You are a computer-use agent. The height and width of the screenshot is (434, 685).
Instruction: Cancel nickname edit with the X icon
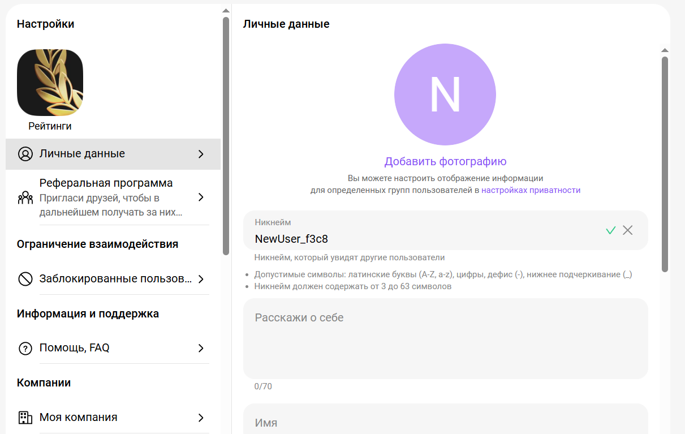(628, 230)
